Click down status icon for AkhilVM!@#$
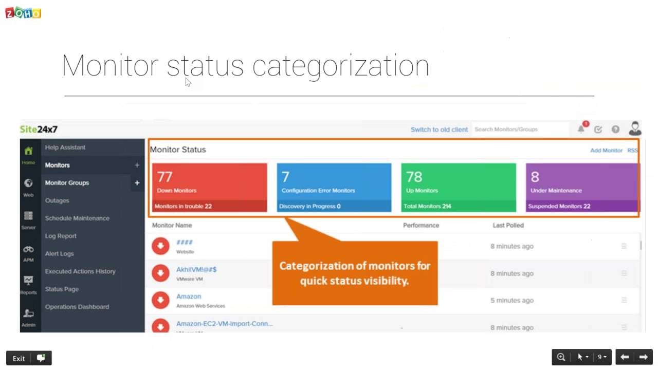 [x=160, y=273]
